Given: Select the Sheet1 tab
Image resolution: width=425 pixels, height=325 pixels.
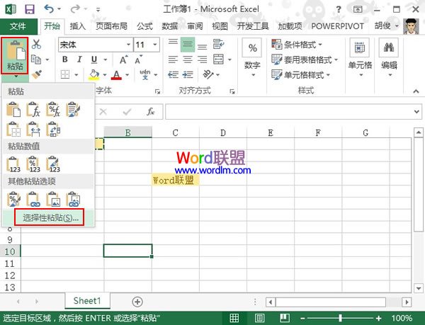Looking at the screenshot, I should tap(87, 301).
